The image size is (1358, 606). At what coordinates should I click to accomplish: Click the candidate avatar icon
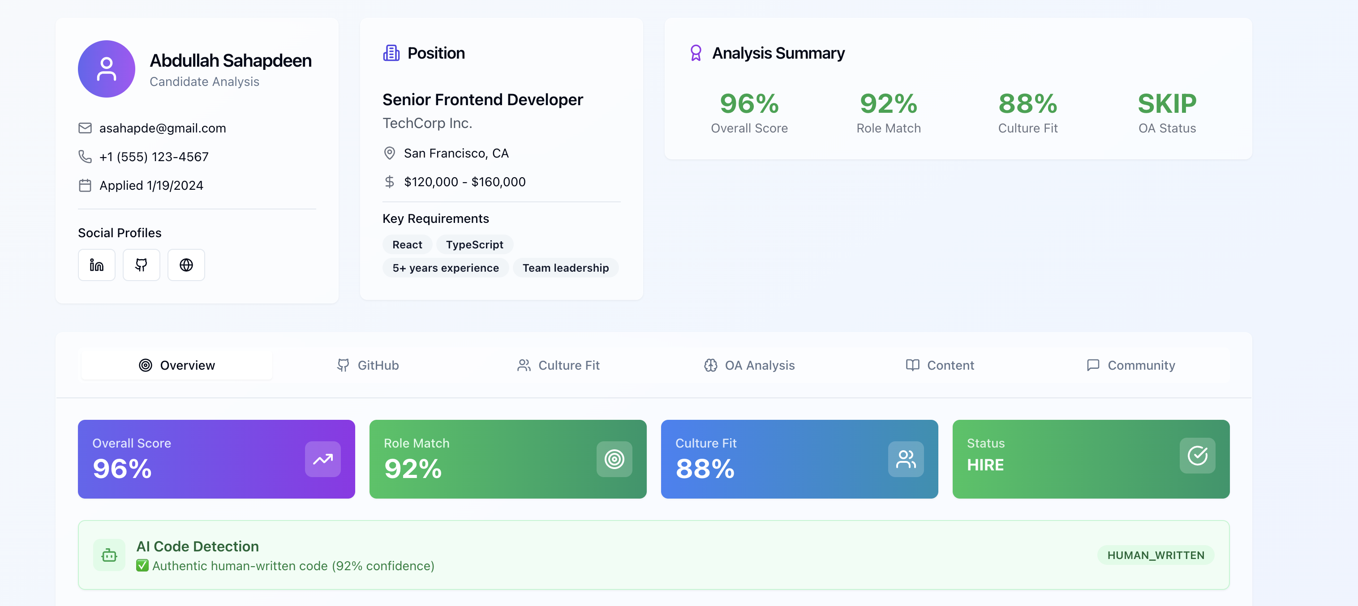pyautogui.click(x=107, y=69)
